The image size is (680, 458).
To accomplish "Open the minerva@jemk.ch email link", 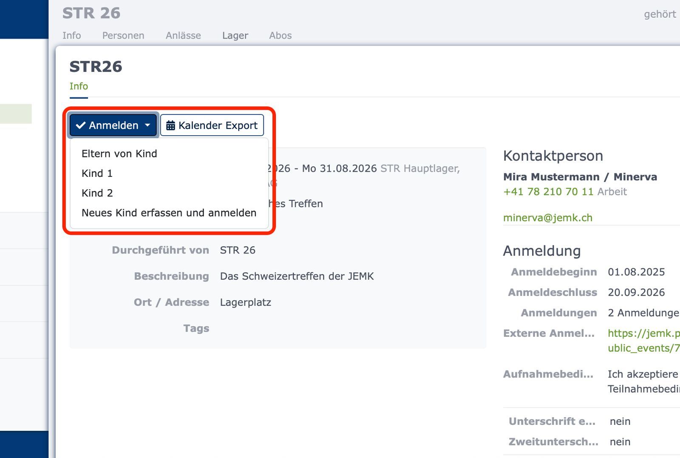I will [x=547, y=218].
